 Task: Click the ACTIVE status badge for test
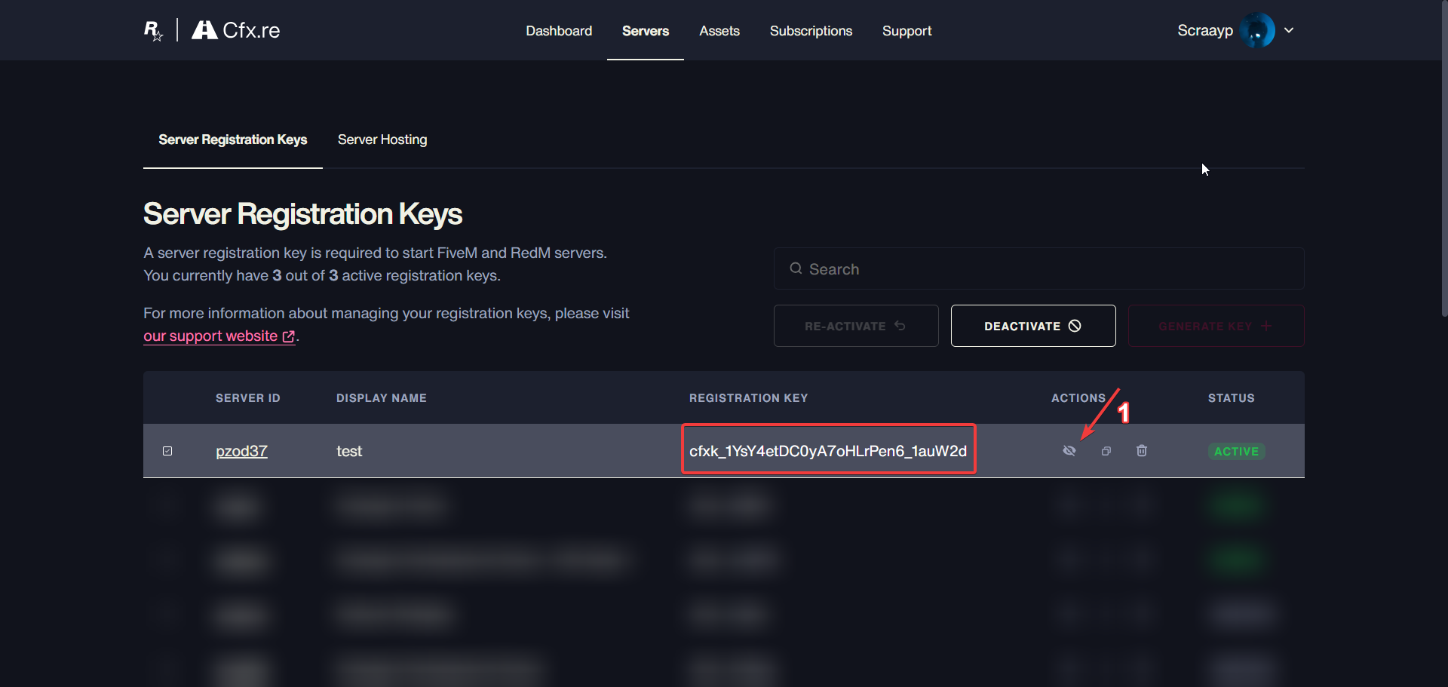tap(1236, 451)
